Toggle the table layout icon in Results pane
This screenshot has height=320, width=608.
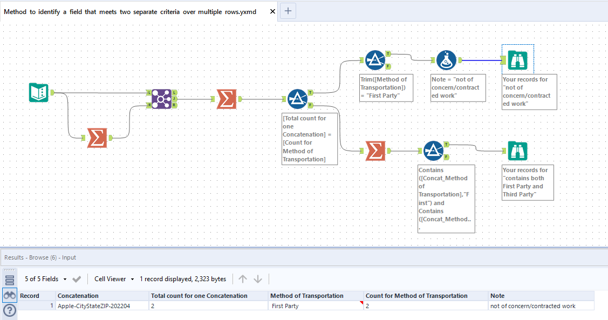[10, 279]
